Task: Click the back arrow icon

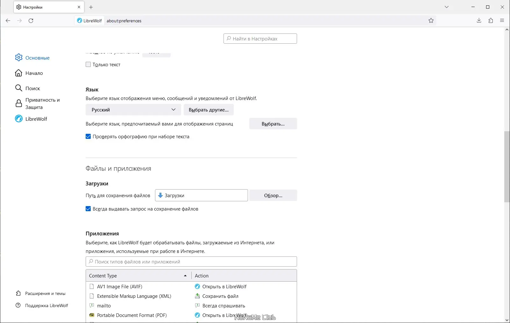Action: point(8,21)
